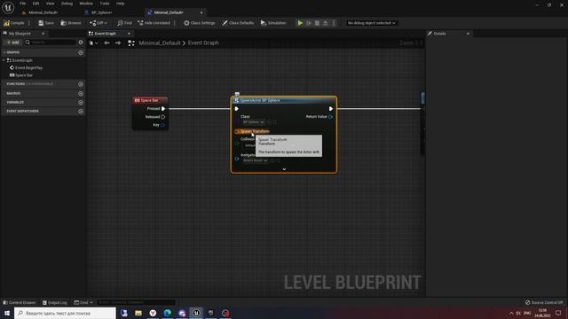Open the Debug menu
Image resolution: width=568 pixels, height=319 pixels.
[67, 4]
